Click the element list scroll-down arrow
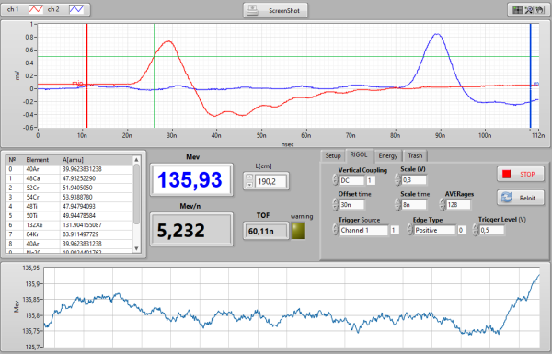 click(x=137, y=248)
